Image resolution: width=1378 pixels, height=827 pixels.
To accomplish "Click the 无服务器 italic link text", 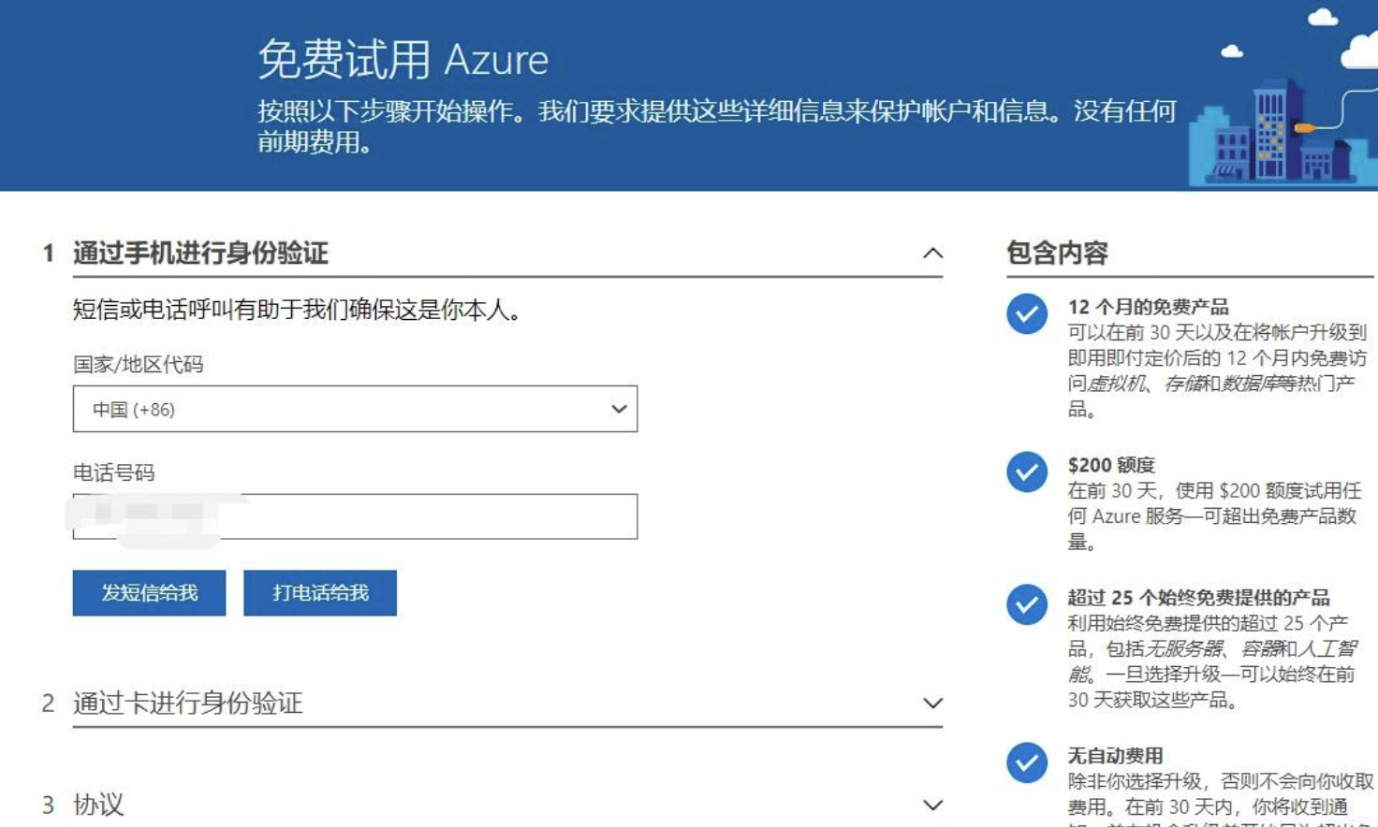I will [x=1184, y=649].
